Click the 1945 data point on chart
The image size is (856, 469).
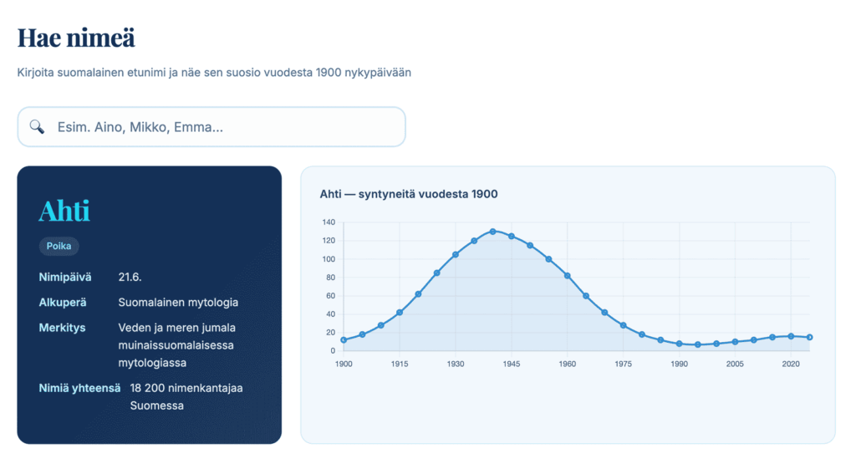[x=512, y=236]
